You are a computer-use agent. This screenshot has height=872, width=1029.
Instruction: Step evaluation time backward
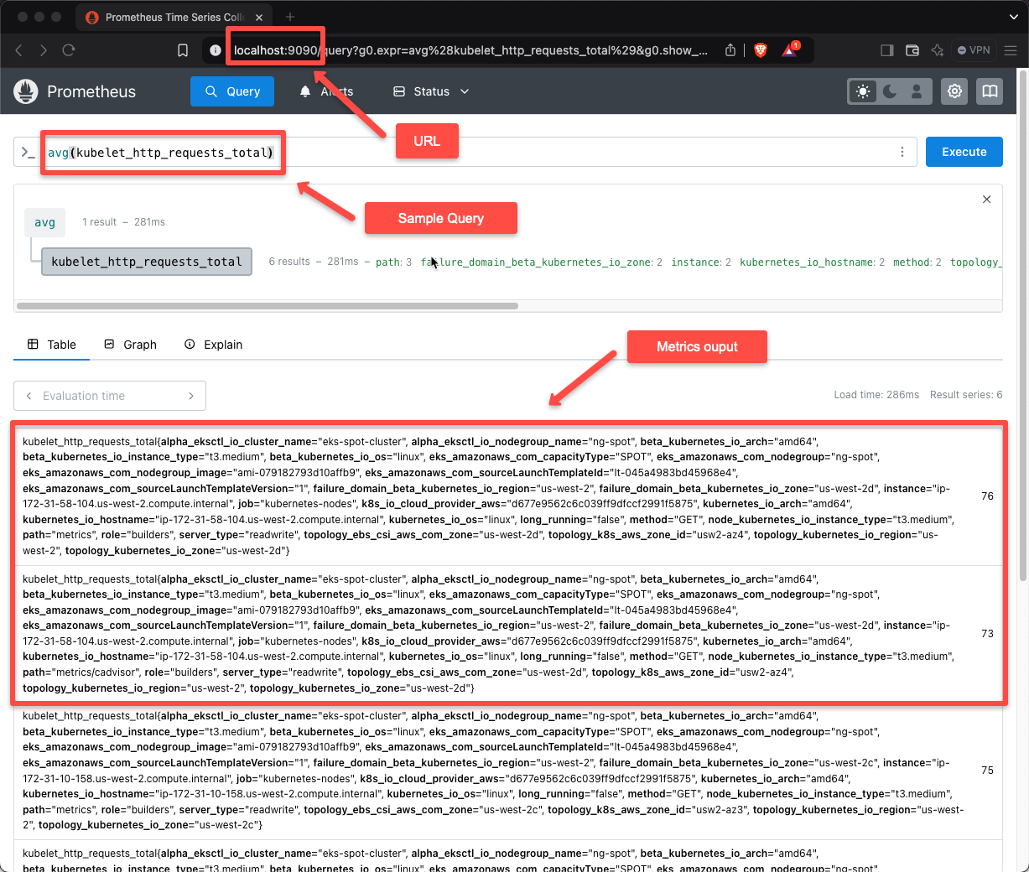tap(29, 396)
